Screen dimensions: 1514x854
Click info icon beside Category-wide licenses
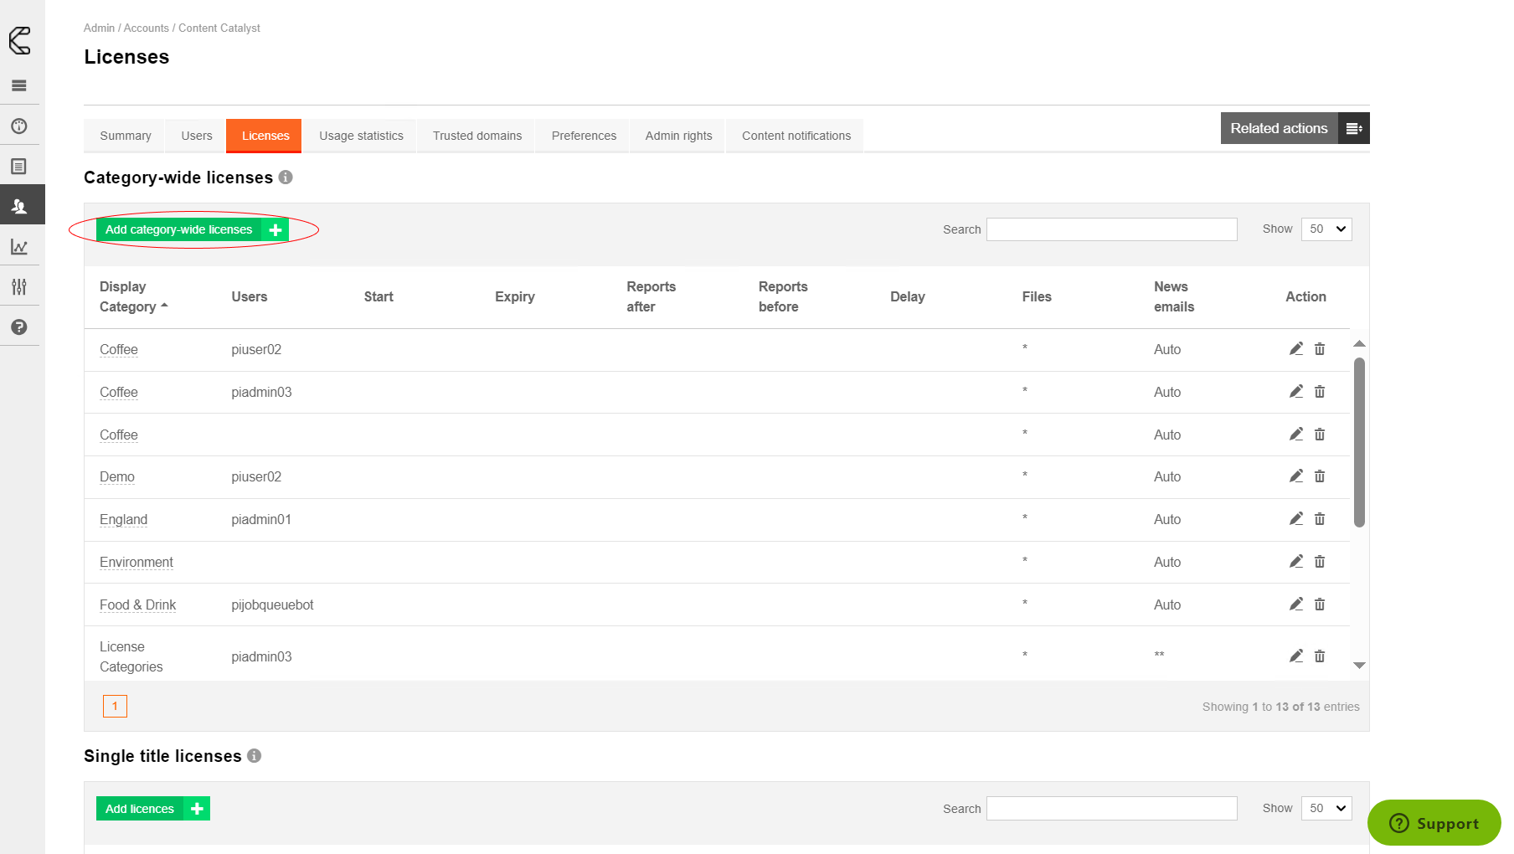pos(286,177)
